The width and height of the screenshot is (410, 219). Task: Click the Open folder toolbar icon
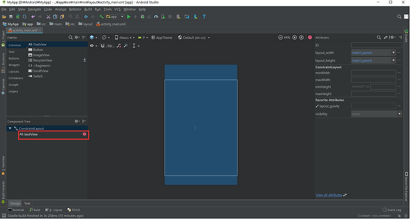click(4, 16)
